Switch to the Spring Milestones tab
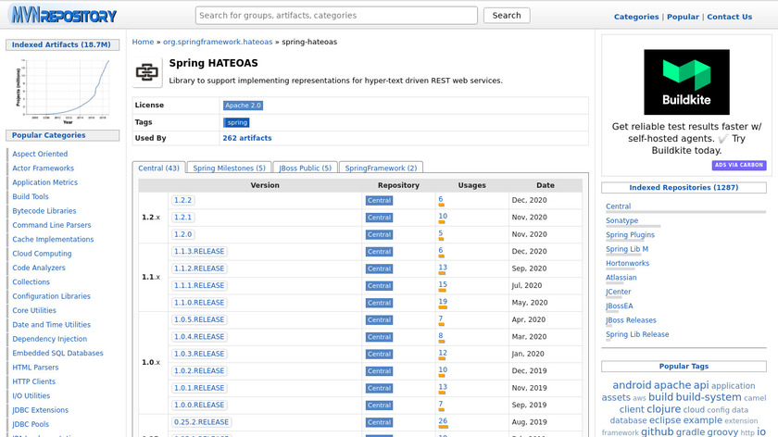 pyautogui.click(x=229, y=169)
